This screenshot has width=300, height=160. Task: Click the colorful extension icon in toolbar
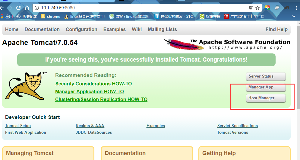[267, 8]
